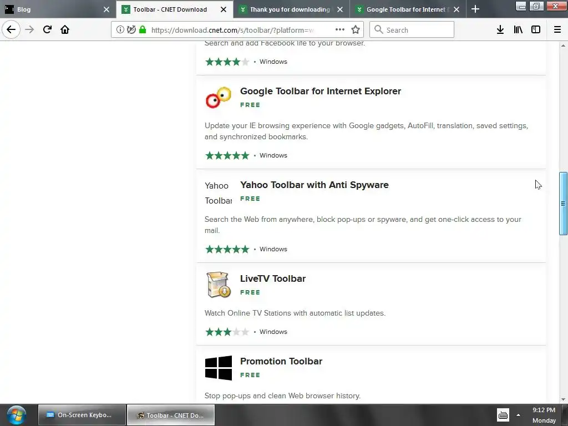Click "Stop pop-ups and clean Web" description
The height and width of the screenshot is (426, 568).
click(282, 396)
